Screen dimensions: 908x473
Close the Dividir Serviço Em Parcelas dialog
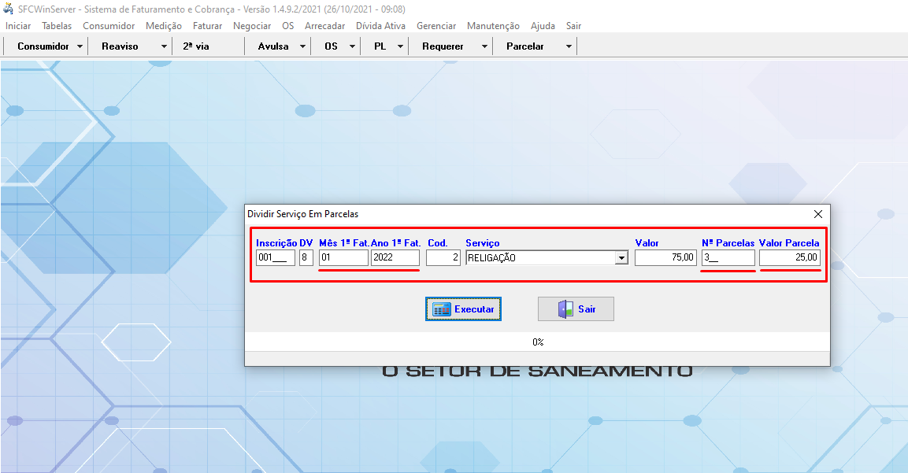coord(817,214)
